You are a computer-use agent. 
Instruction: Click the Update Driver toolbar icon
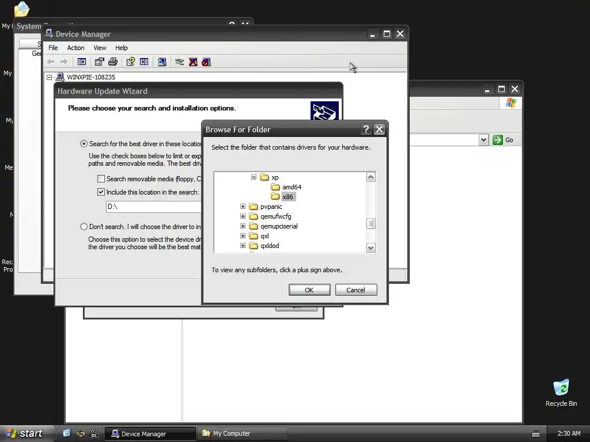click(x=180, y=62)
